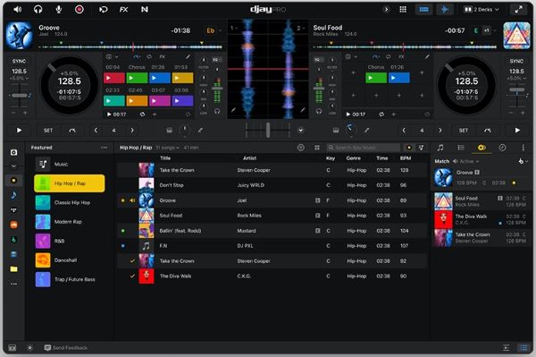The width and height of the screenshot is (536, 357).
Task: Switch to grid view icon in song list header
Action: pos(317,148)
